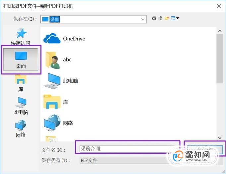Image resolution: width=226 pixels, height=174 pixels.
Task: Open 库 in the left sidebar
Action: pos(21,83)
